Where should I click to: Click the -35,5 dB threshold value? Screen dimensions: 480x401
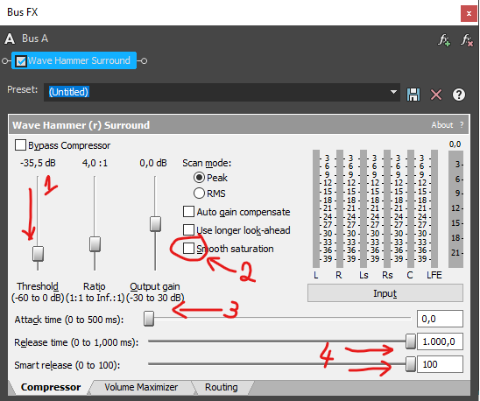pos(38,163)
